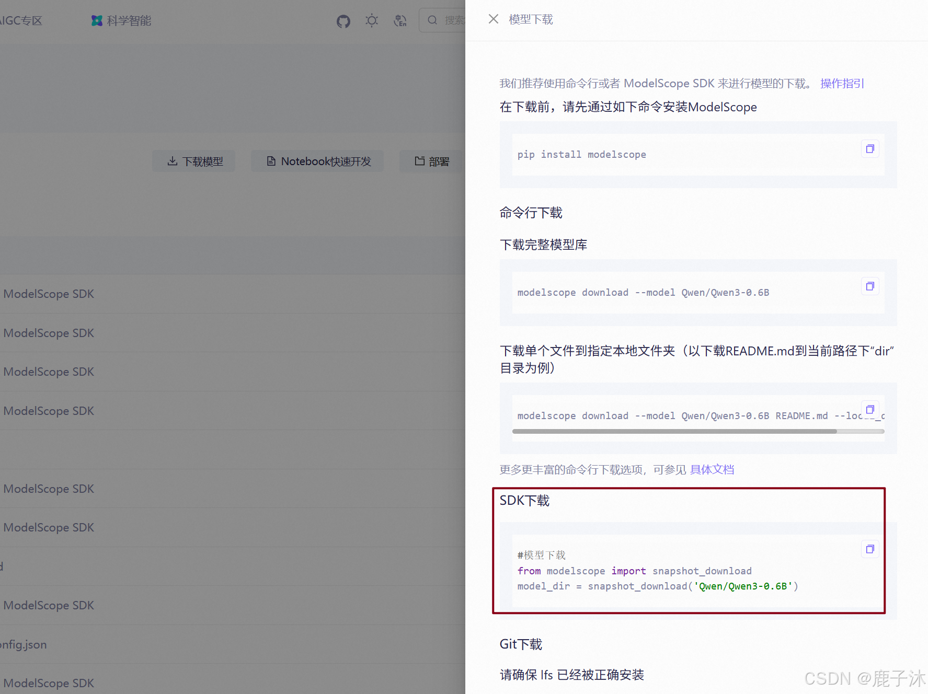The width and height of the screenshot is (928, 694).
Task: Close the 模型下载 panel
Action: 492,19
